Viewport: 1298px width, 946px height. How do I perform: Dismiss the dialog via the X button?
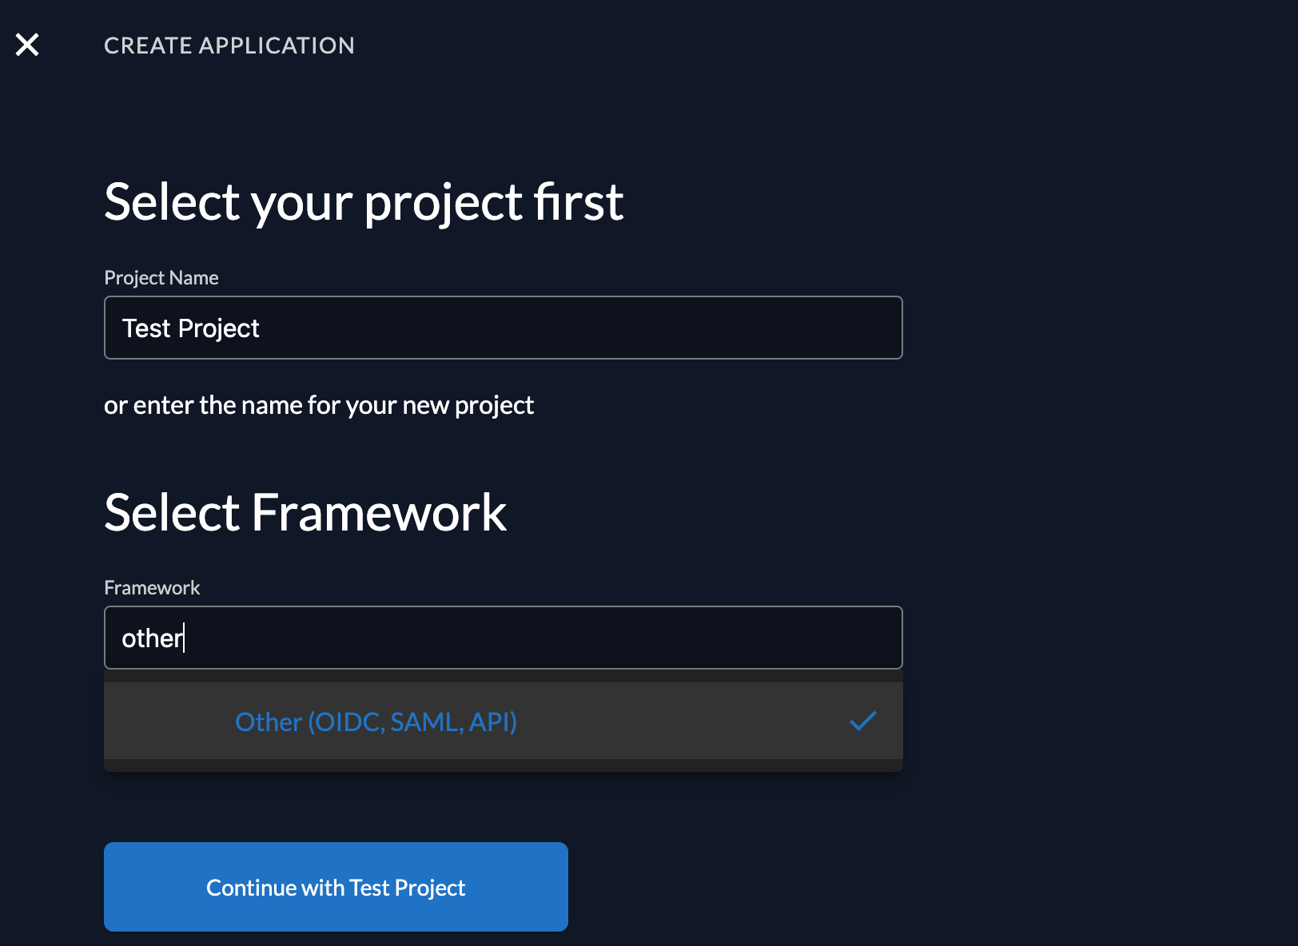pyautogui.click(x=26, y=45)
